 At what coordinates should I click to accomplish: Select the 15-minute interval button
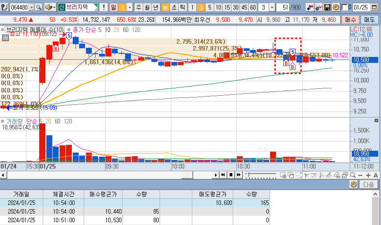point(227,7)
